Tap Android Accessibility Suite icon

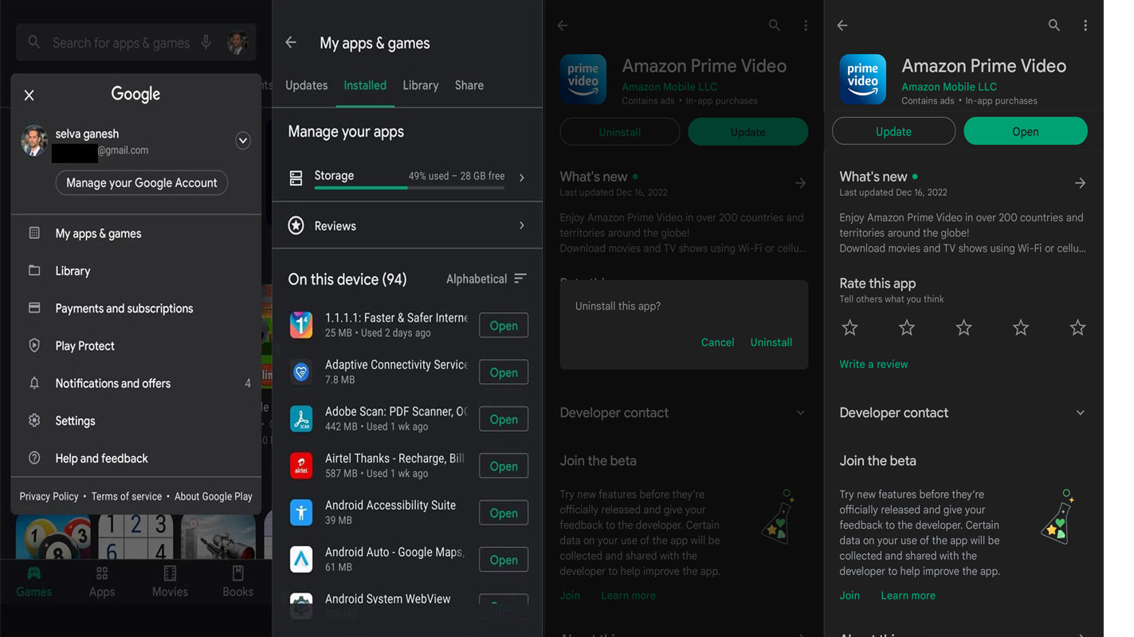(301, 512)
